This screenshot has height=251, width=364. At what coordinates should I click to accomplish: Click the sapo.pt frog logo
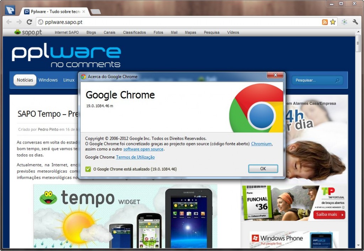click(x=28, y=32)
